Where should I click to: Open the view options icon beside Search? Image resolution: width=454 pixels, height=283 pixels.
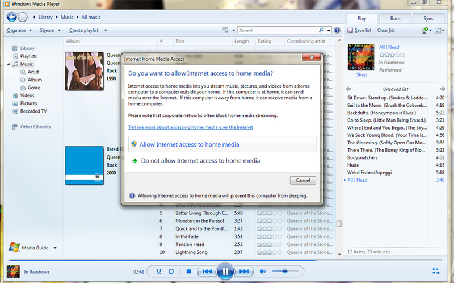[x=225, y=30]
